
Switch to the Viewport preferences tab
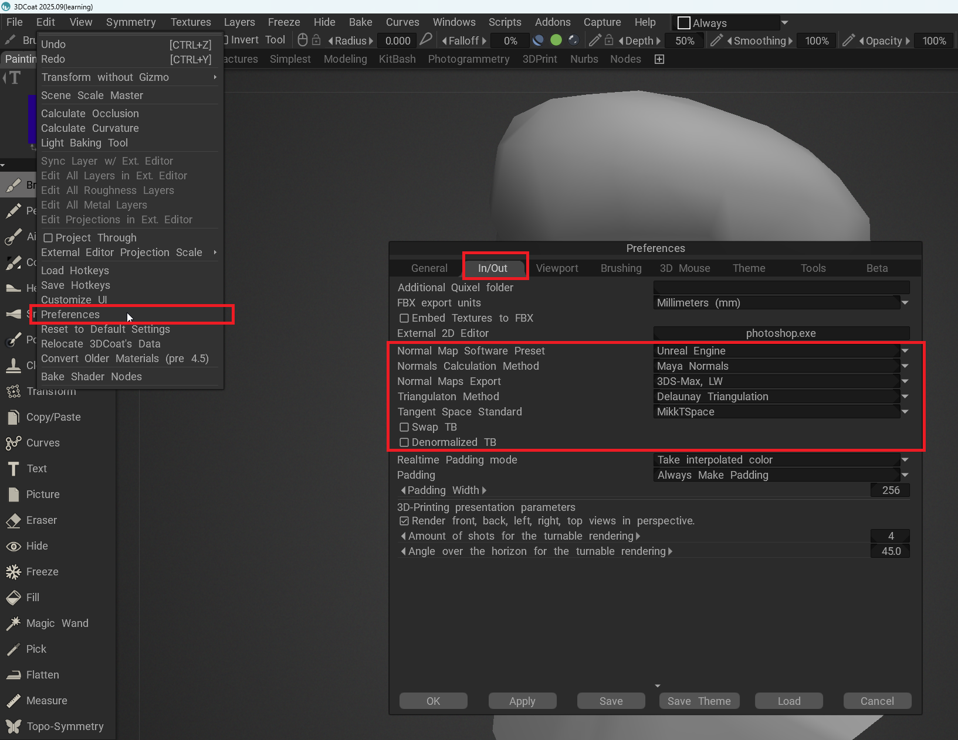tap(557, 268)
